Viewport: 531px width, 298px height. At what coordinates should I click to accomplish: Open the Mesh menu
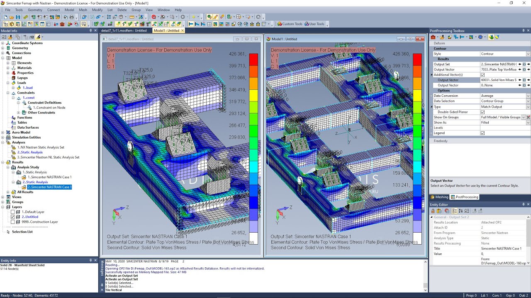coord(83,10)
